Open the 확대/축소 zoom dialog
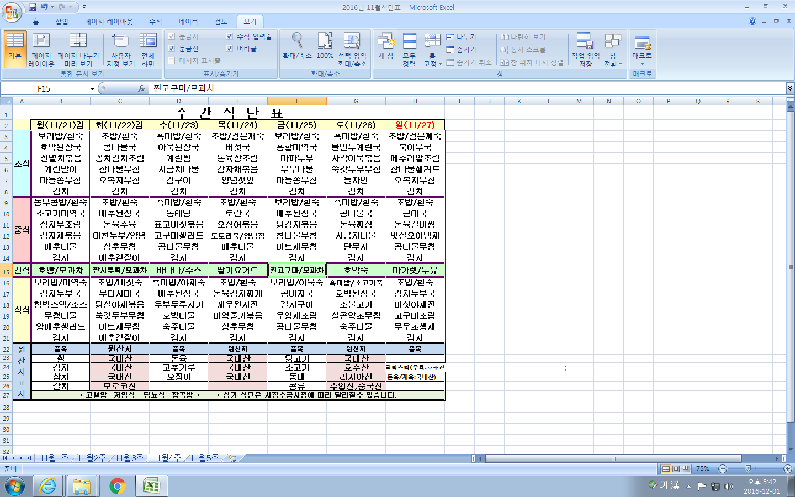The height and width of the screenshot is (497, 795). coord(297,46)
